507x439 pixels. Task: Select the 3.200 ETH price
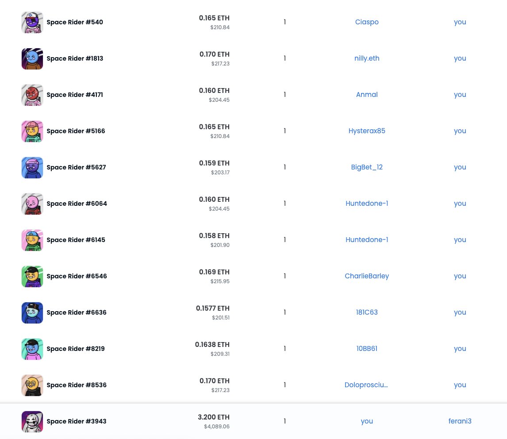click(214, 417)
